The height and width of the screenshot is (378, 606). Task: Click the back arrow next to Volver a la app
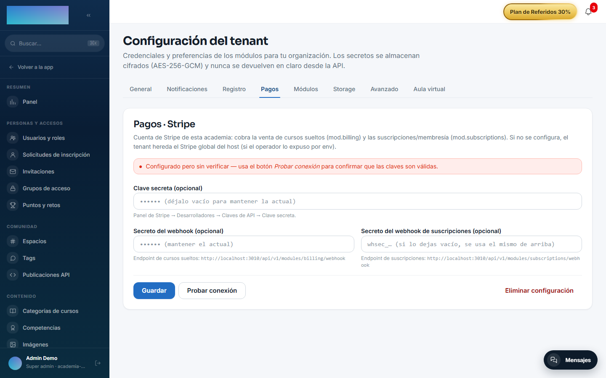11,67
